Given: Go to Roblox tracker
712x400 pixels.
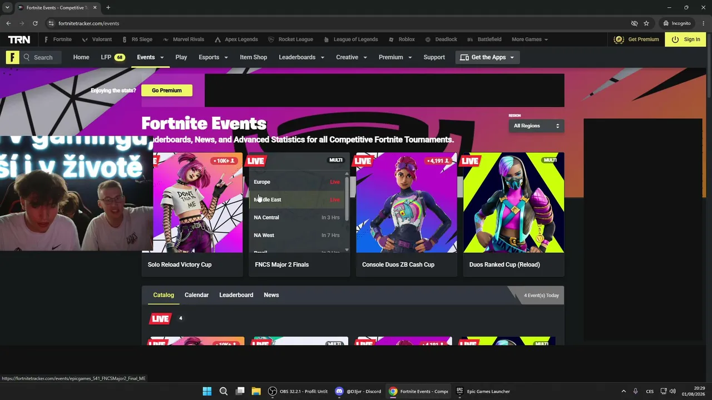Looking at the screenshot, I should tap(401, 39).
